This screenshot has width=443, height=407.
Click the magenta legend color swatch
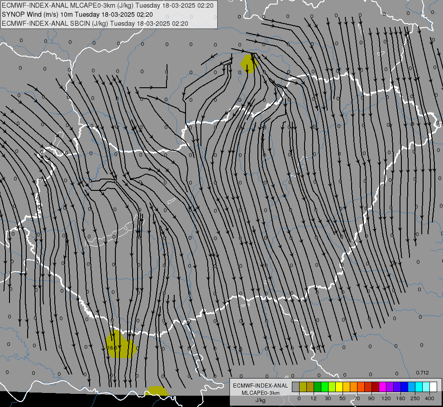pos(383,387)
